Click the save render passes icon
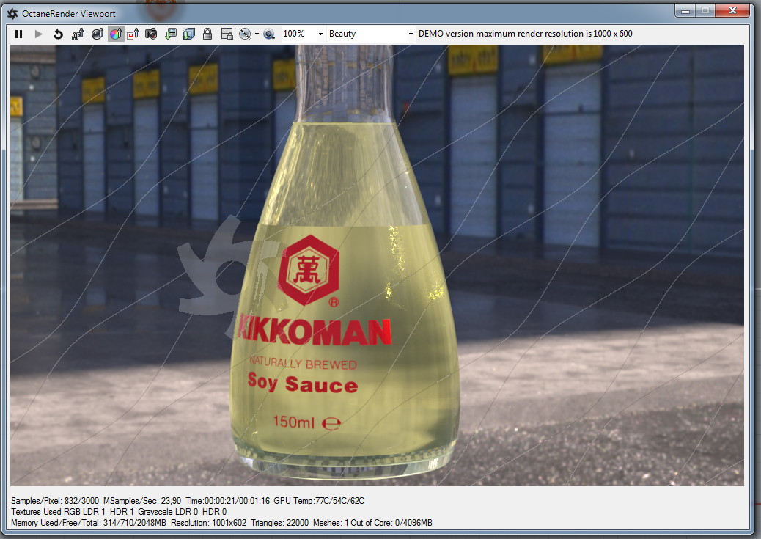Image resolution: width=761 pixels, height=539 pixels. 189,34
